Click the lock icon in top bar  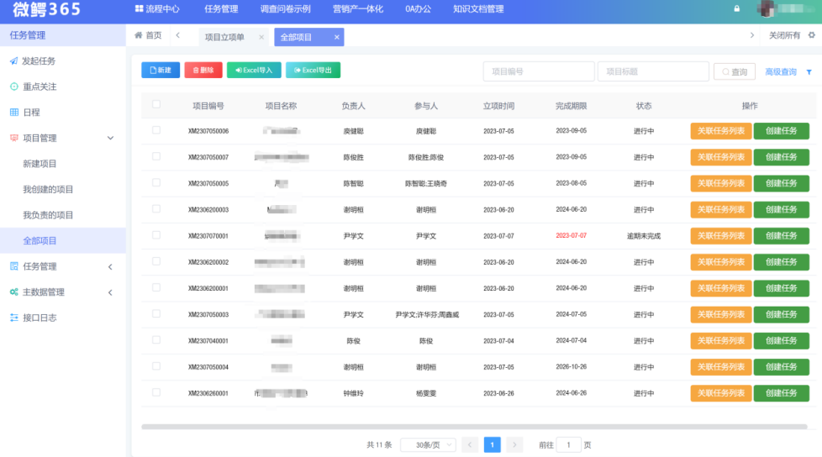point(737,9)
